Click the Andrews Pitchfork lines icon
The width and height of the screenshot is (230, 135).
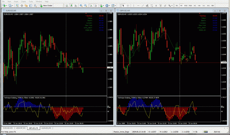165,6
